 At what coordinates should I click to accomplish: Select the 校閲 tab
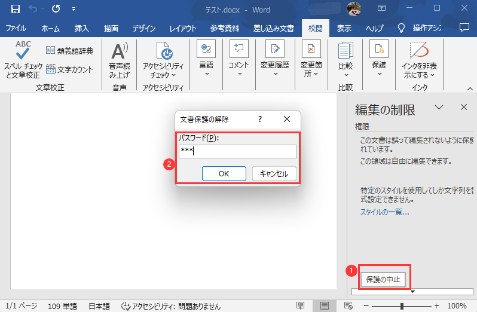[316, 28]
